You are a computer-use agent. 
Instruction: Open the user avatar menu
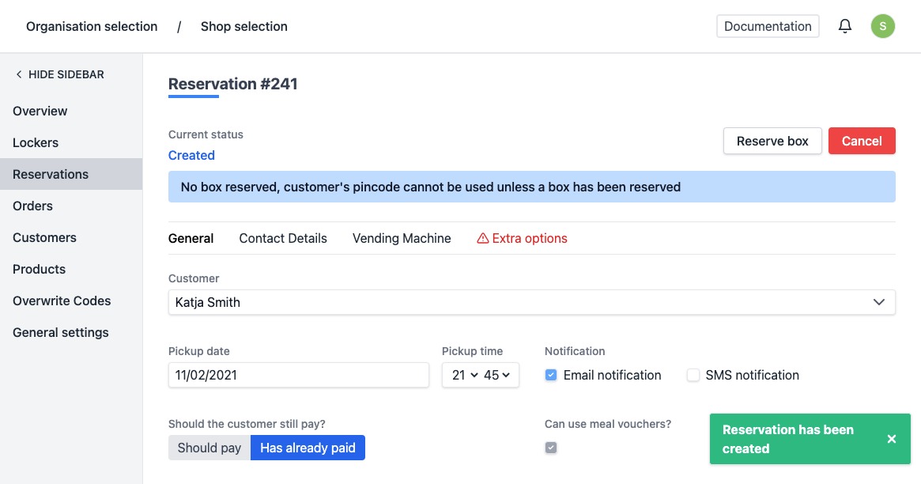point(882,26)
